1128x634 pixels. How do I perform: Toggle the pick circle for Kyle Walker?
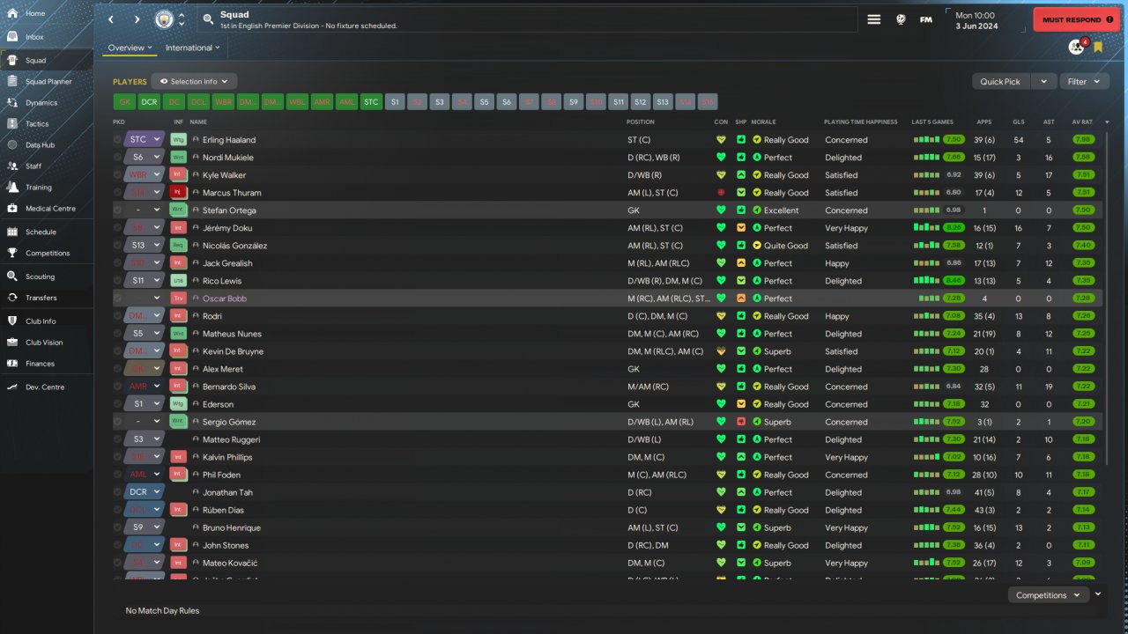tap(117, 174)
